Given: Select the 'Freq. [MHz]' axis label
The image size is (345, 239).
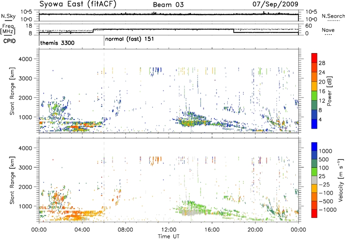Looking at the screenshot, I should tap(8, 29).
